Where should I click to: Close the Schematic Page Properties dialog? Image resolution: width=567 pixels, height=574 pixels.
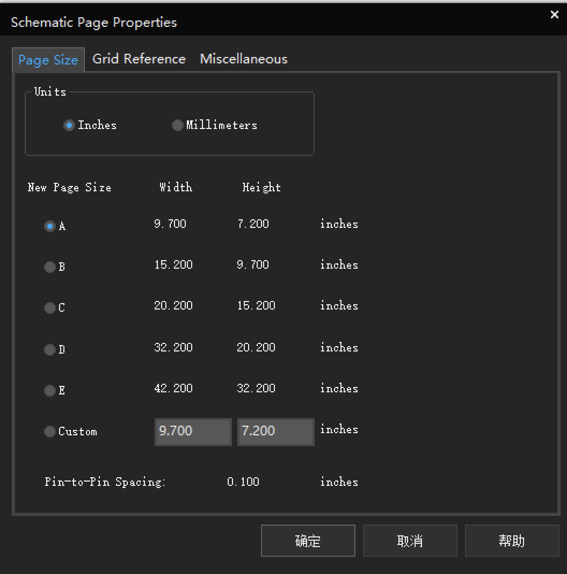point(555,15)
